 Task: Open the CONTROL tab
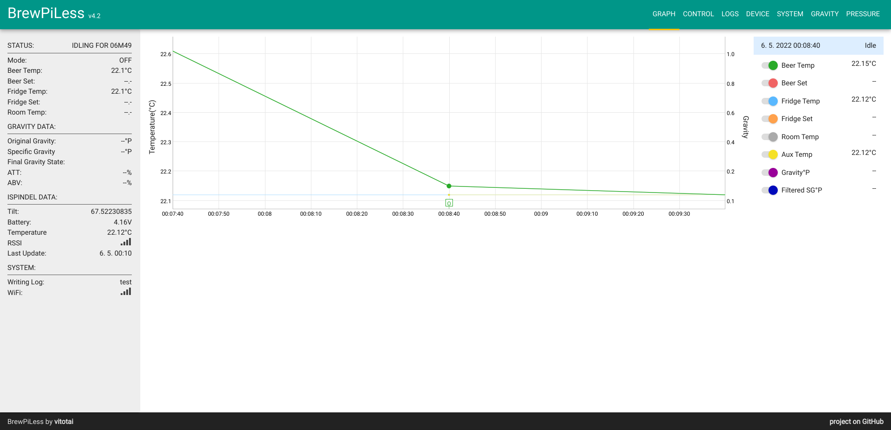click(698, 14)
